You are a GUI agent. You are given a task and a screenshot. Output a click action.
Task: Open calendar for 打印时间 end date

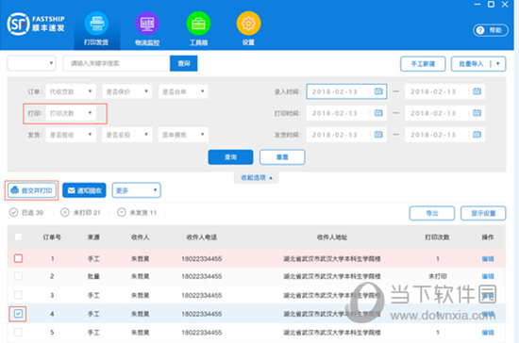pos(477,113)
